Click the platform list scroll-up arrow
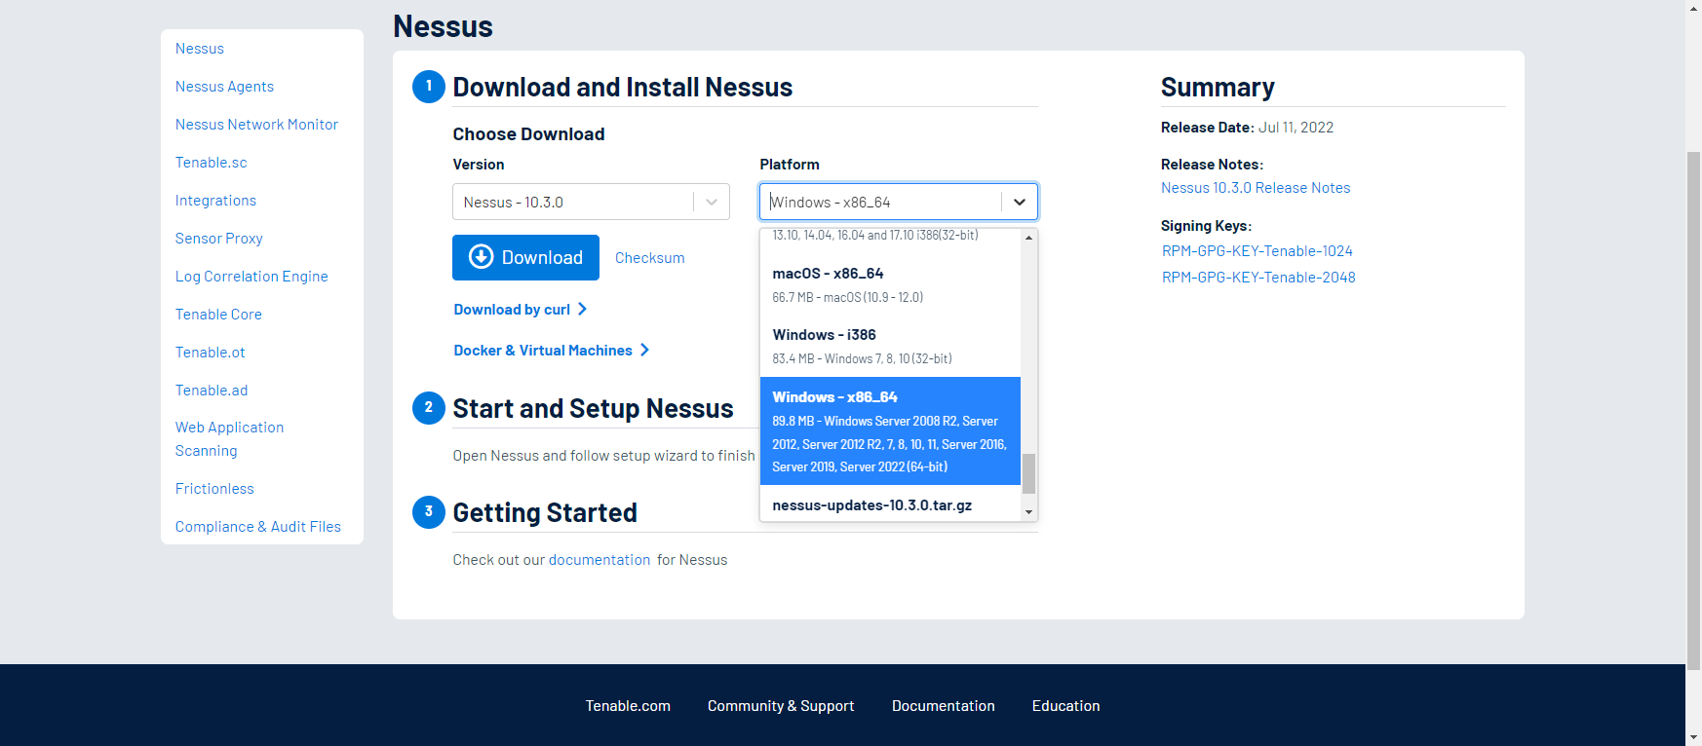Viewport: 1702px width, 746px height. coord(1028,238)
